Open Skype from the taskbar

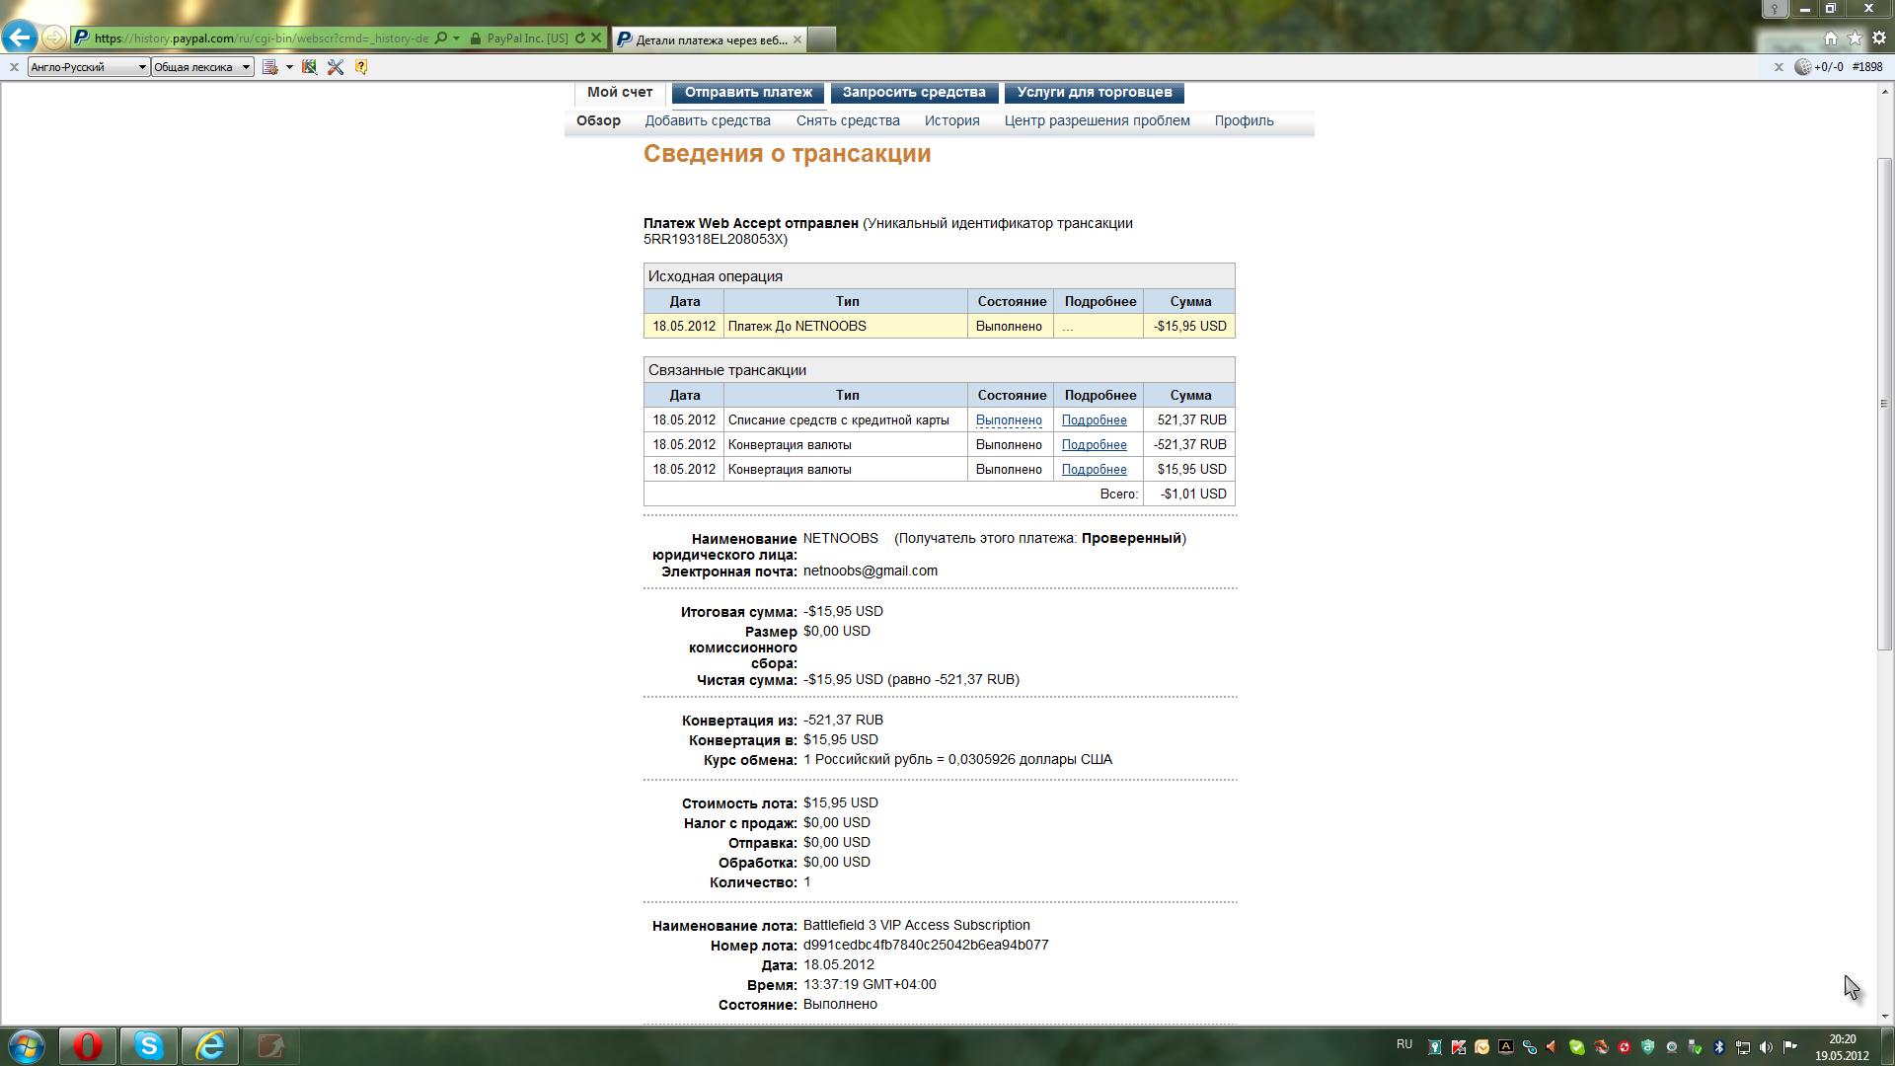149,1045
